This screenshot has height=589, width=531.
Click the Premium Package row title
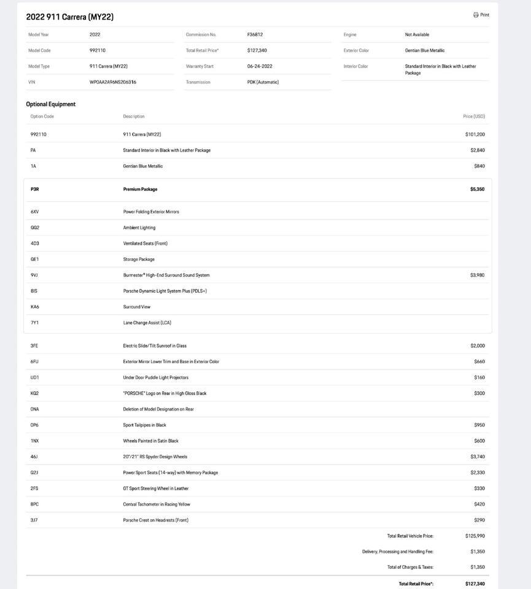140,190
